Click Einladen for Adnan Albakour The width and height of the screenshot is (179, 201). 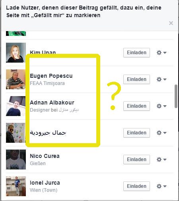pos(136,106)
